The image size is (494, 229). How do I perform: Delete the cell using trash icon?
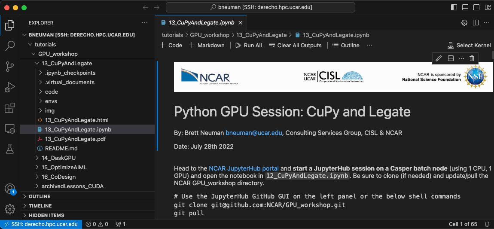(x=472, y=58)
